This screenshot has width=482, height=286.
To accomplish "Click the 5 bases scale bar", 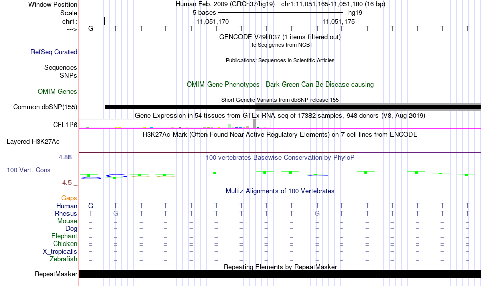I will pos(281,13).
